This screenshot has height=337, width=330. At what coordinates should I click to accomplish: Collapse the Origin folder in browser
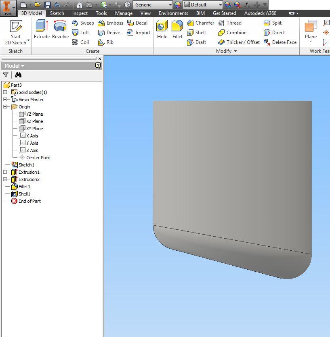[x=5, y=107]
